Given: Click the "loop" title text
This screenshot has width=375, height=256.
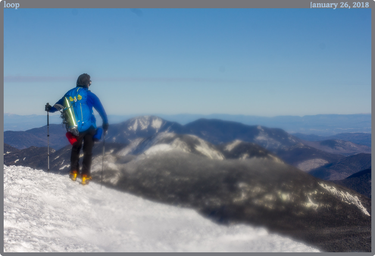Looking at the screenshot, I should pyautogui.click(x=11, y=5).
